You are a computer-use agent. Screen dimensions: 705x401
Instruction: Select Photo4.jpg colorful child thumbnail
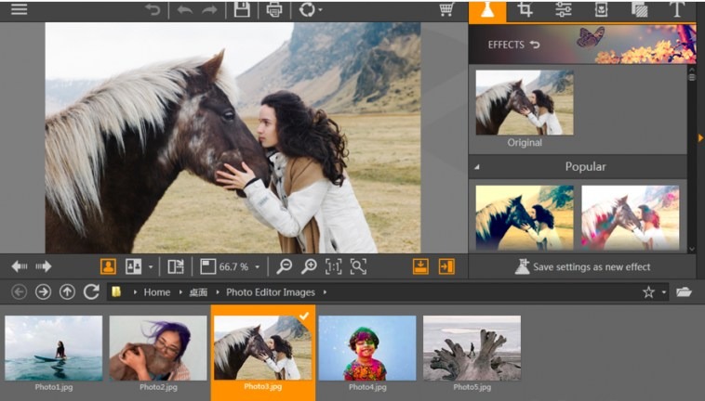pos(367,348)
